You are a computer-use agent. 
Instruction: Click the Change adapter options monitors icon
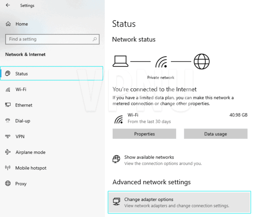point(116,201)
